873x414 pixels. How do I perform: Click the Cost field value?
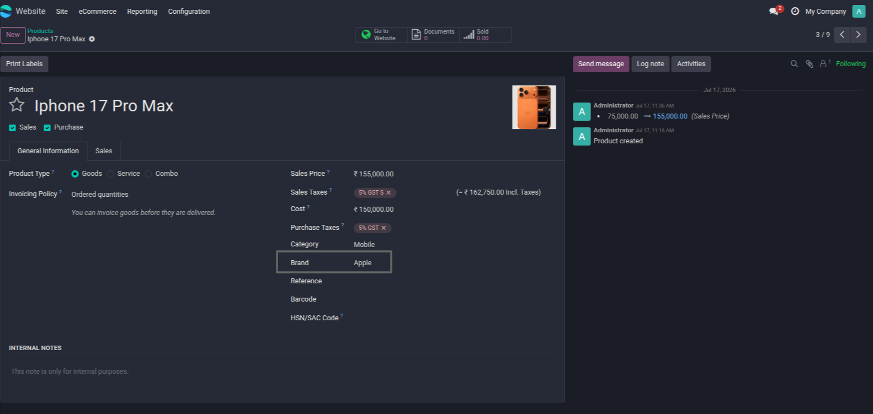click(x=374, y=209)
